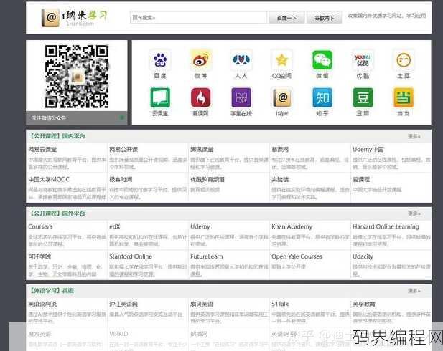Viewport: 443px width, 351px height.
Task: Open the Stanford Online link
Action: click(x=131, y=256)
